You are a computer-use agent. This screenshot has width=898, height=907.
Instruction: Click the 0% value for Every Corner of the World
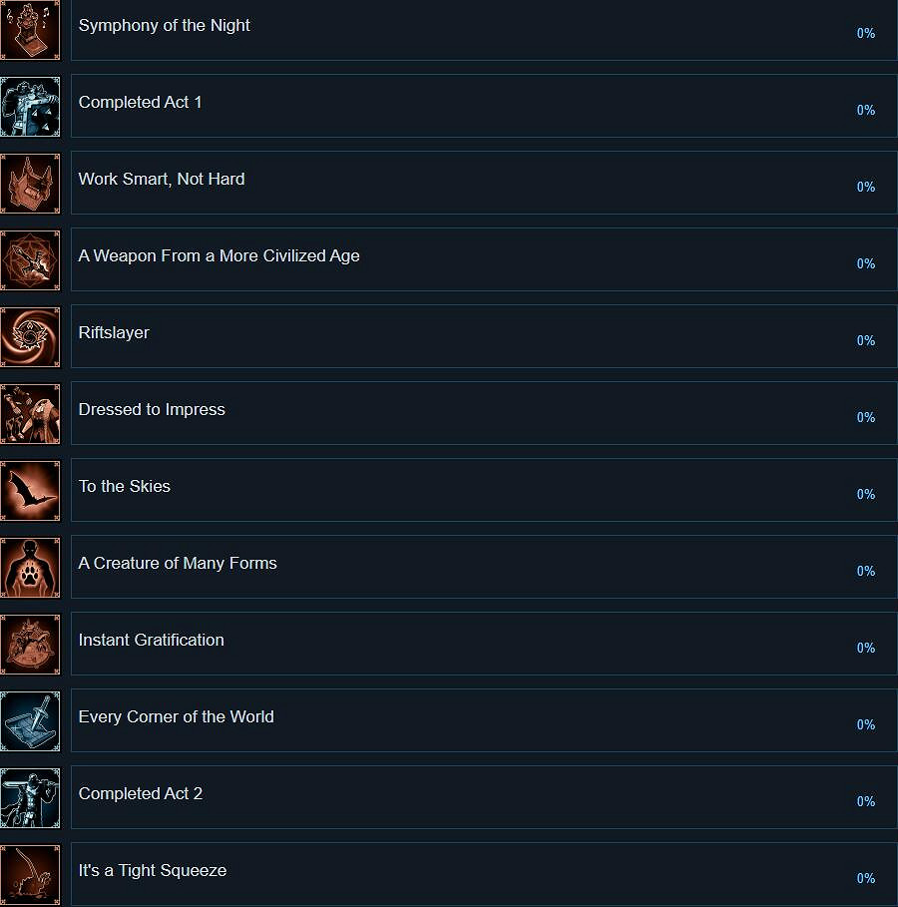click(x=865, y=724)
